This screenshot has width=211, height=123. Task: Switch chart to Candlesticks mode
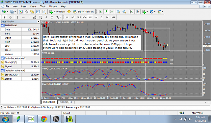point(106,12)
